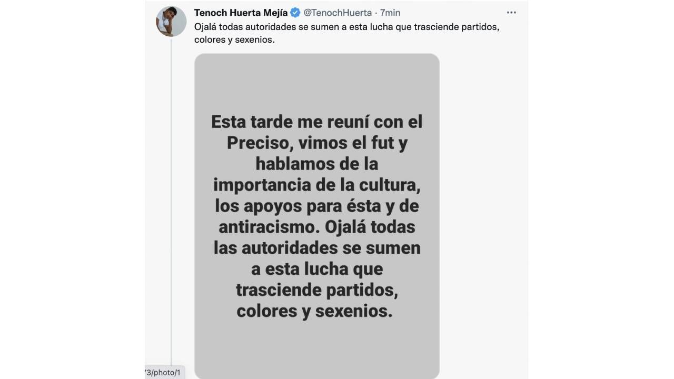Click the thread connector line below the avatar
This screenshot has width=674, height=379.
[172, 211]
